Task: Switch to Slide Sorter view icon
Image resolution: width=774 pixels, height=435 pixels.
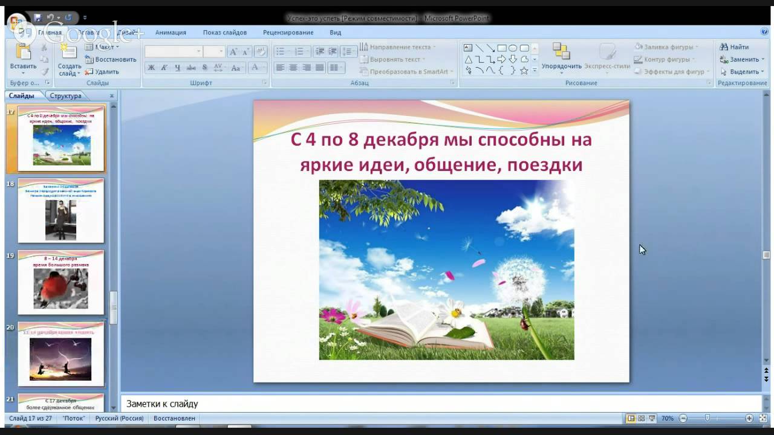Action: point(642,418)
